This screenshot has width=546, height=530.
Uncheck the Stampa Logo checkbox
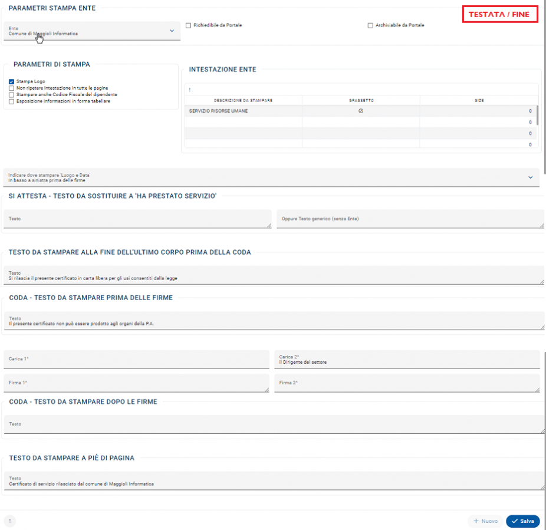pos(11,81)
